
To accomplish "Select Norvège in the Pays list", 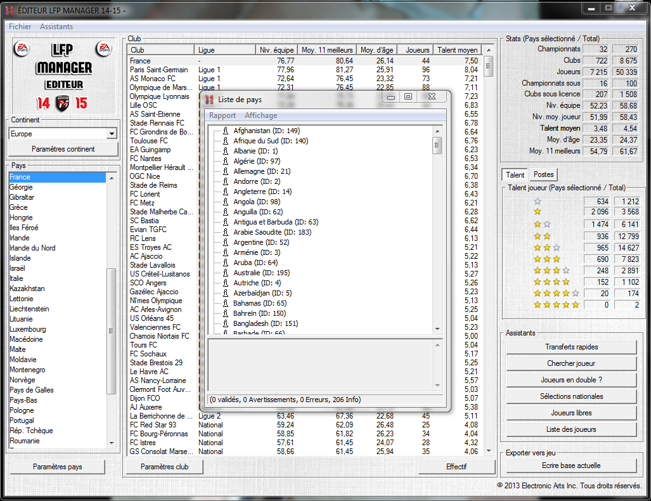I will [x=57, y=380].
